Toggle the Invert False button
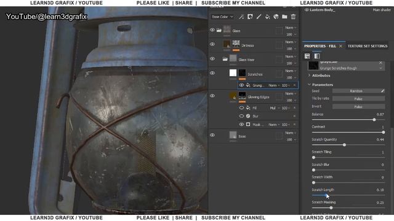 358,107
